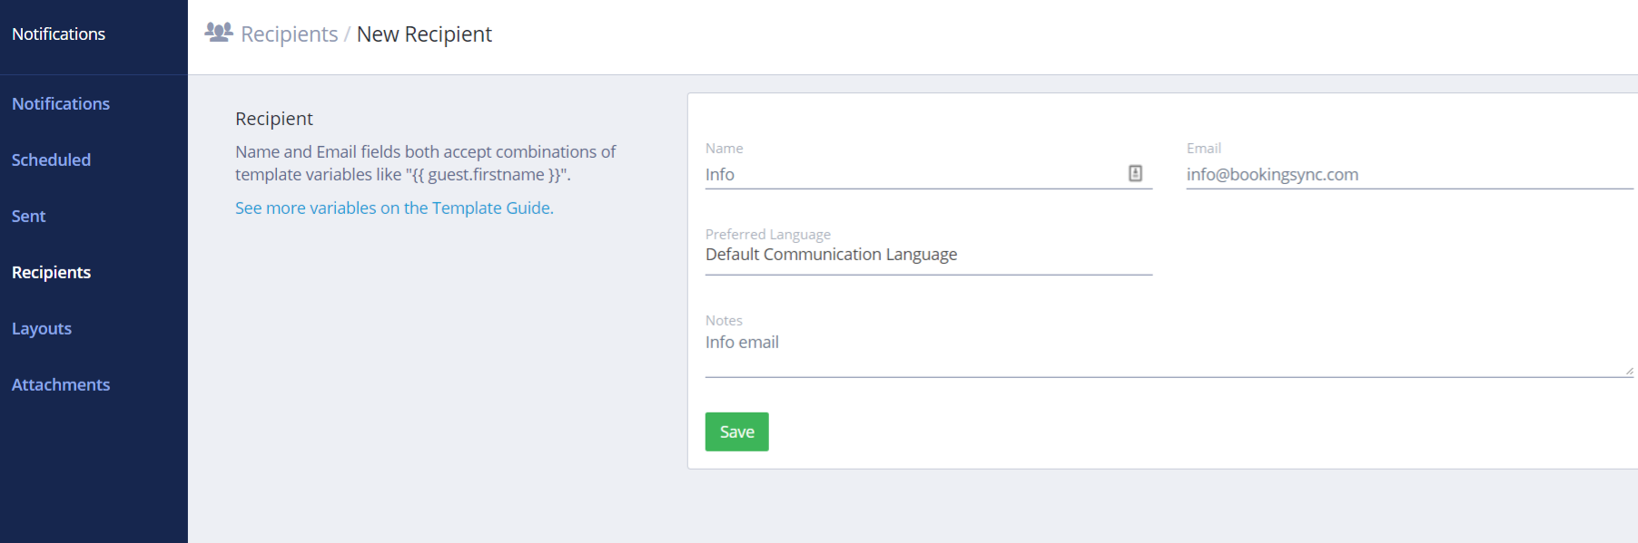Select Recipients in the sidebar

[51, 273]
